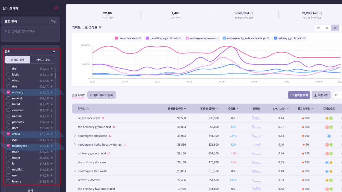Click the 포함 단어 text input field
Screen dimensions: 342x192
(30, 31)
